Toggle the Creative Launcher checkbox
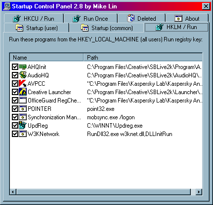 click(15, 92)
